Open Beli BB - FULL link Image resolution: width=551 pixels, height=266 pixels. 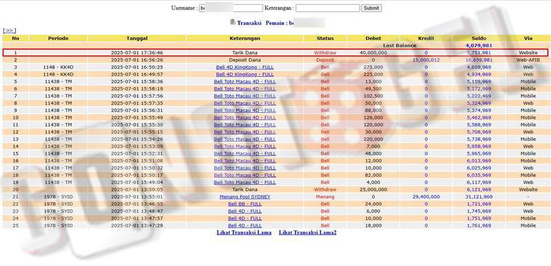245,204
